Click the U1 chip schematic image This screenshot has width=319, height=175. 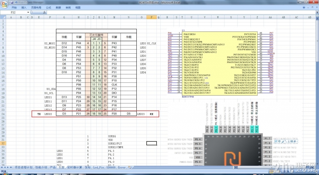221,63
